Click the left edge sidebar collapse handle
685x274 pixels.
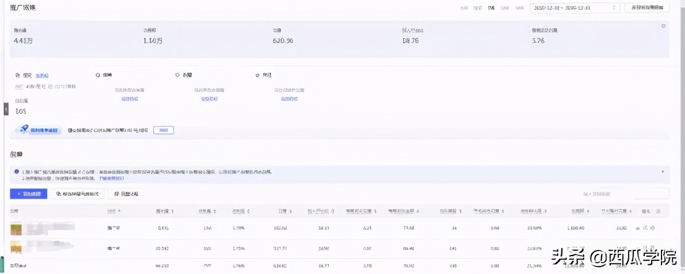pos(6,109)
